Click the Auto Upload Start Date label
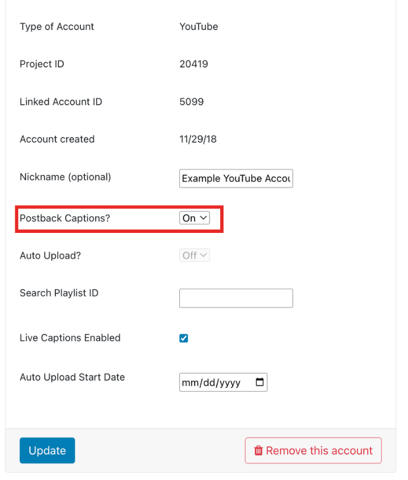The image size is (408, 480). [x=72, y=377]
